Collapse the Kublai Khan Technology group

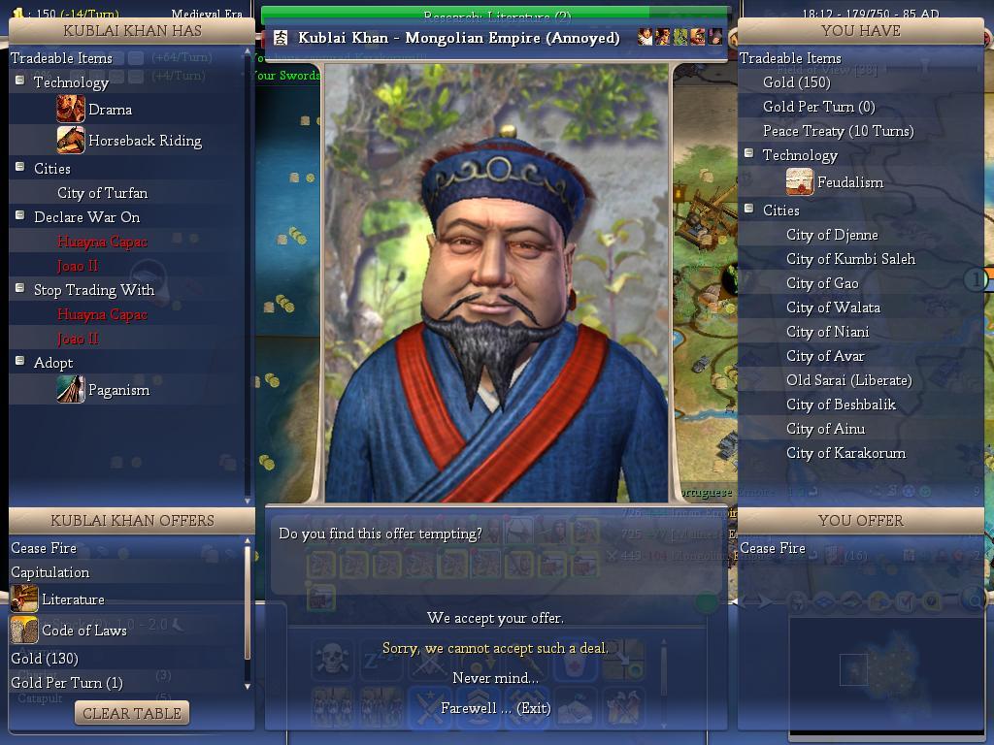pos(20,81)
